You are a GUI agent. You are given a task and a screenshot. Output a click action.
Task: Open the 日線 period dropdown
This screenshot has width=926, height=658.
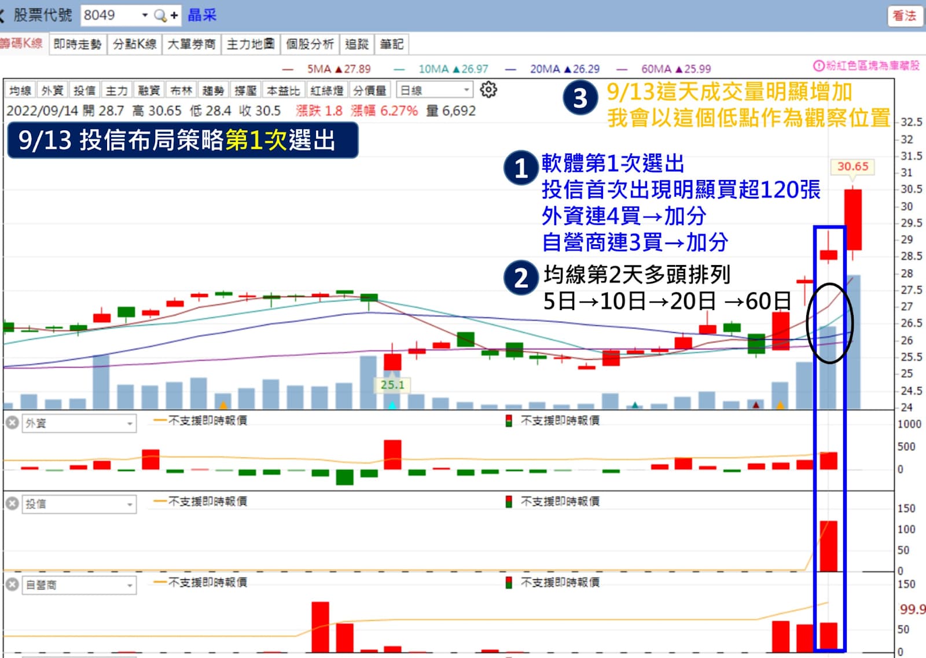coord(435,90)
